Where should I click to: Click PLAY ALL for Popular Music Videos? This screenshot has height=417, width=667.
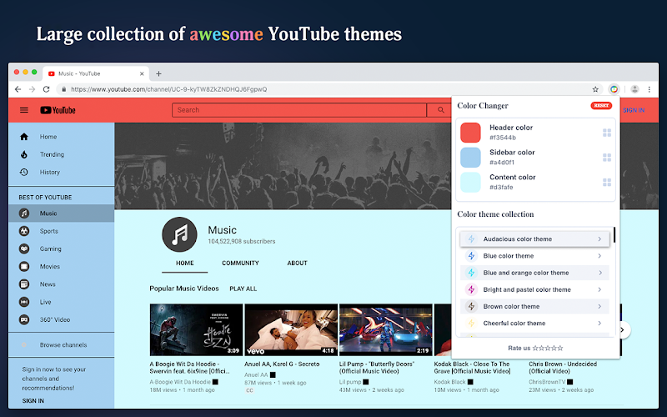(x=243, y=289)
